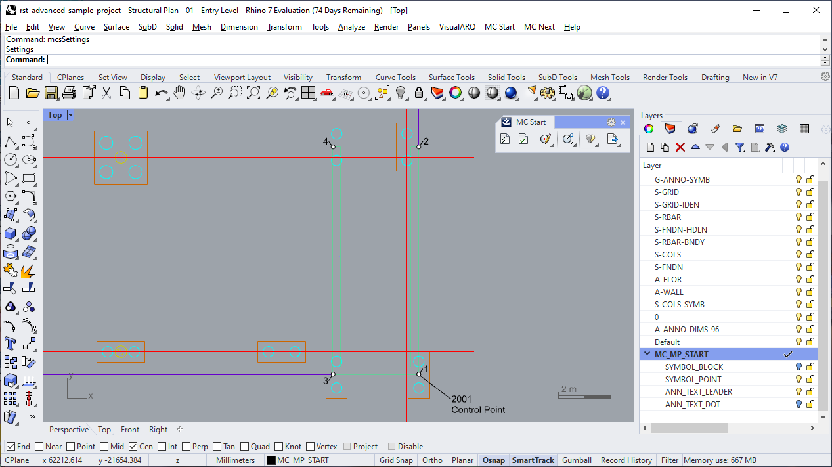Switch to the Drafting toolbar tab
The image size is (832, 467).
pyautogui.click(x=715, y=78)
